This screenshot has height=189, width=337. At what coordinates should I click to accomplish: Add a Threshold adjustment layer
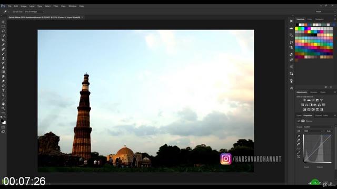tap(313, 110)
